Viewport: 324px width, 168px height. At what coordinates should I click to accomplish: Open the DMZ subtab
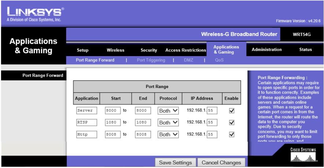(x=188, y=60)
